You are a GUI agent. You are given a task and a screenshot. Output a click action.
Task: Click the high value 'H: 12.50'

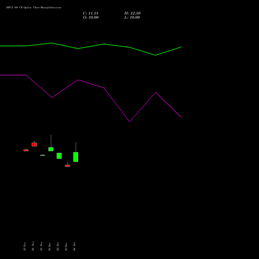click(x=133, y=13)
